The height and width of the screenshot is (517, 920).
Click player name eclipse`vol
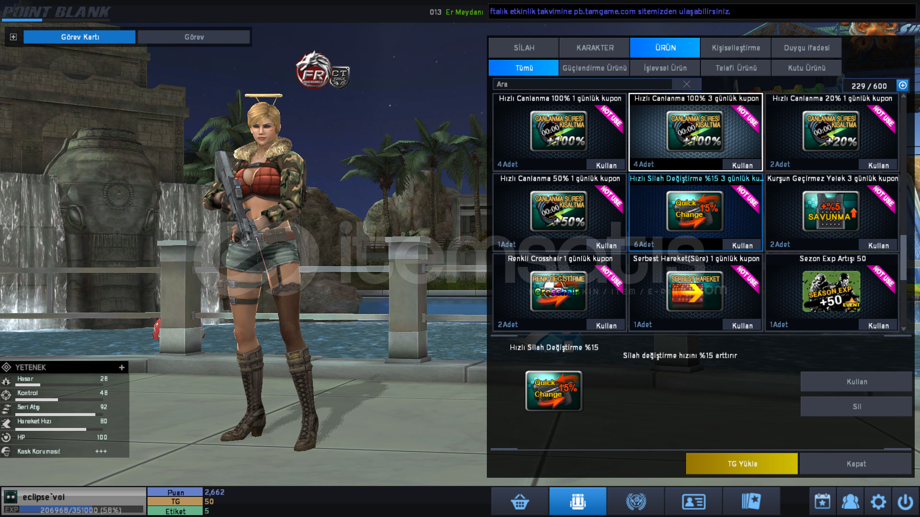coord(43,497)
